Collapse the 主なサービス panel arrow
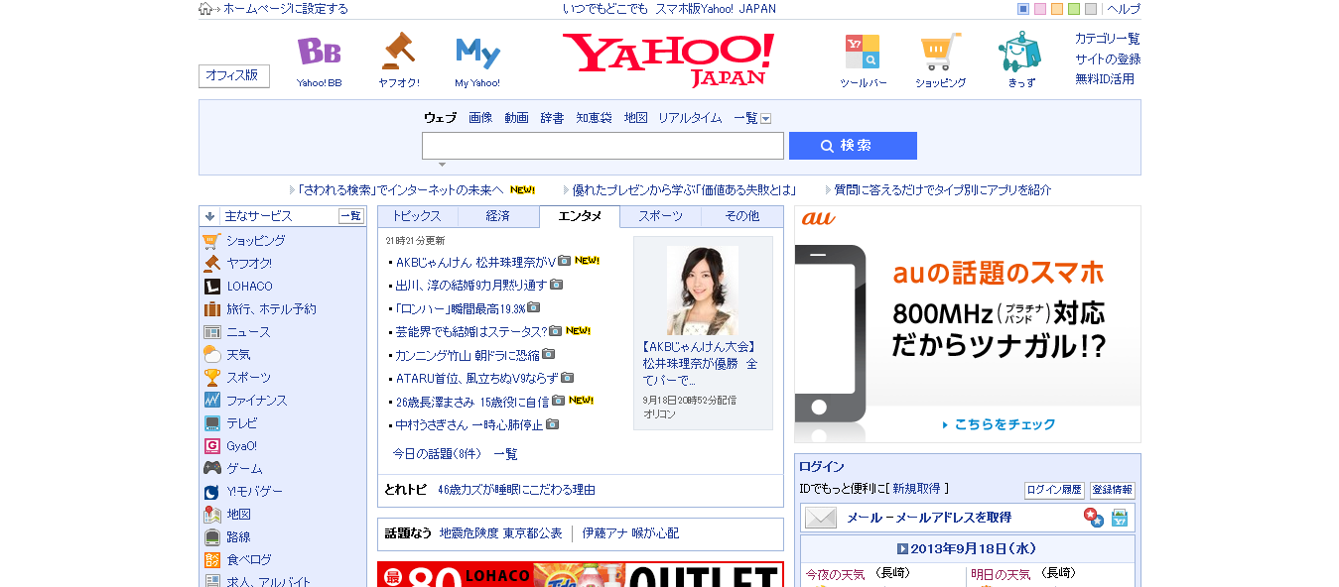1339x587 pixels. (210, 216)
